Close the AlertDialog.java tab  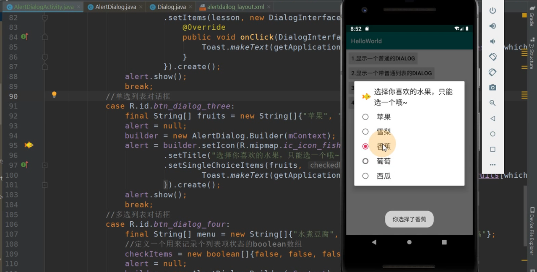click(140, 7)
